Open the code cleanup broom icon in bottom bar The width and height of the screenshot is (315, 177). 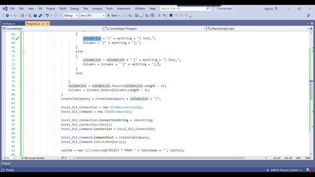click(63, 158)
